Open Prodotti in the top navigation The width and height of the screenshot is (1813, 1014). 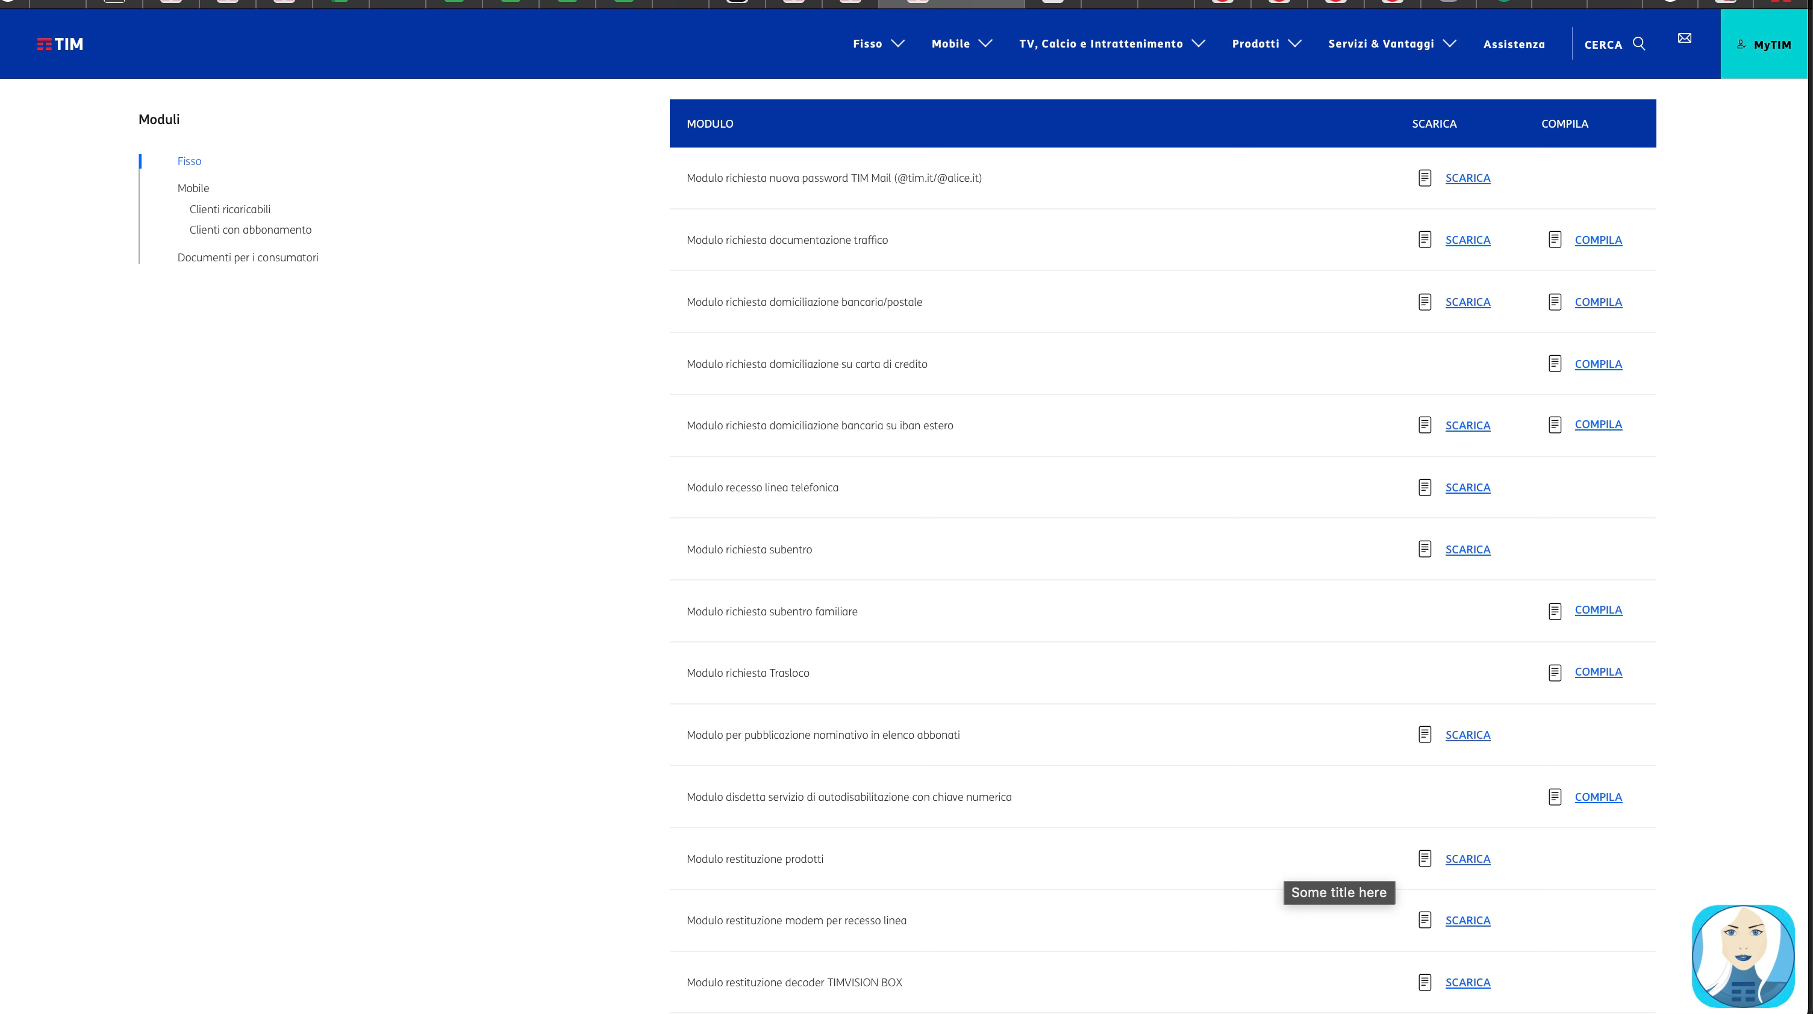pos(1256,43)
